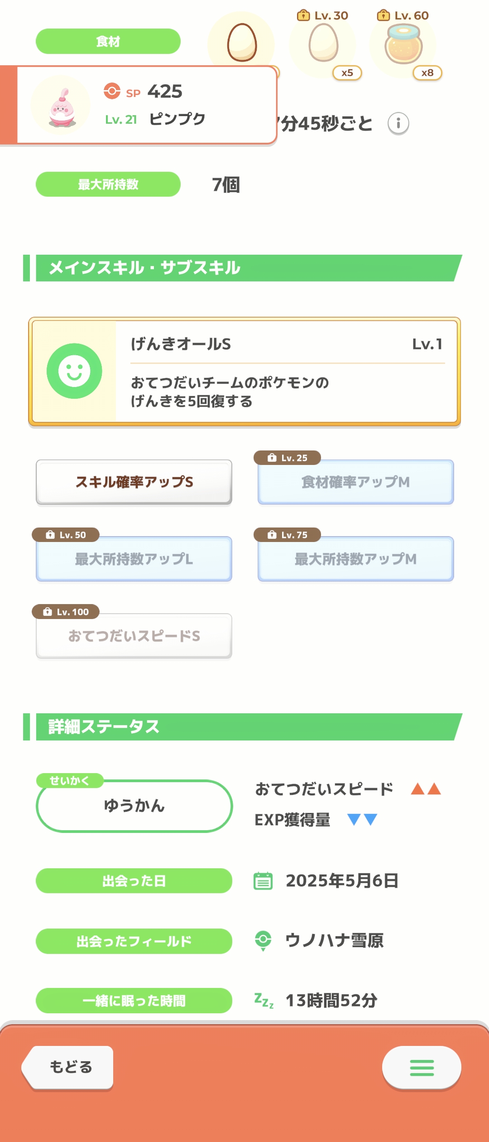Tap the locked 最大所持数アップL sub skill
This screenshot has width=489, height=1142.
pyautogui.click(x=134, y=559)
